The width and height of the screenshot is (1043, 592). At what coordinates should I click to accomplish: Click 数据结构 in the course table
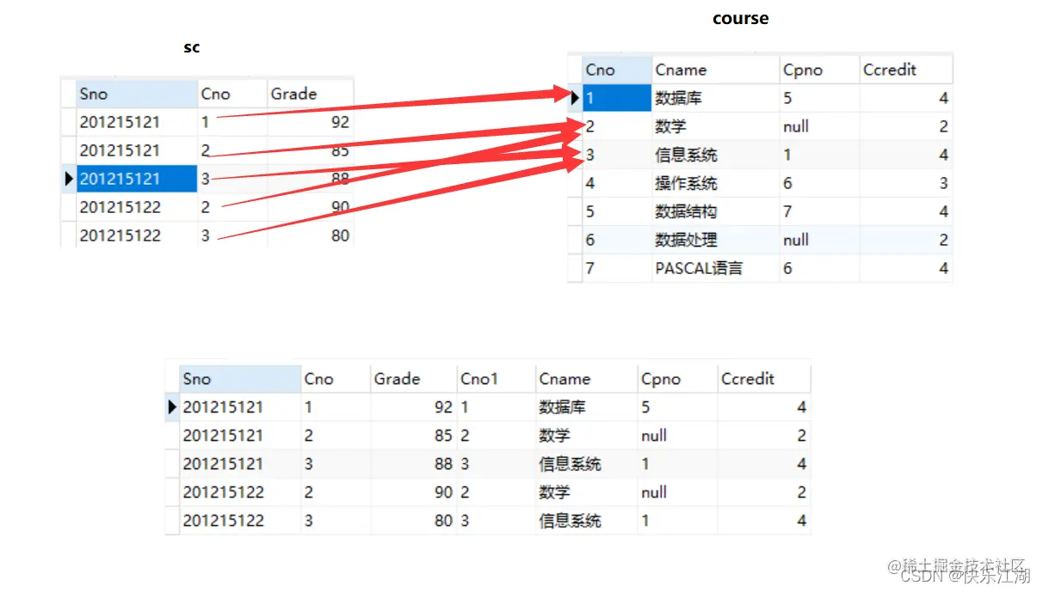(686, 211)
